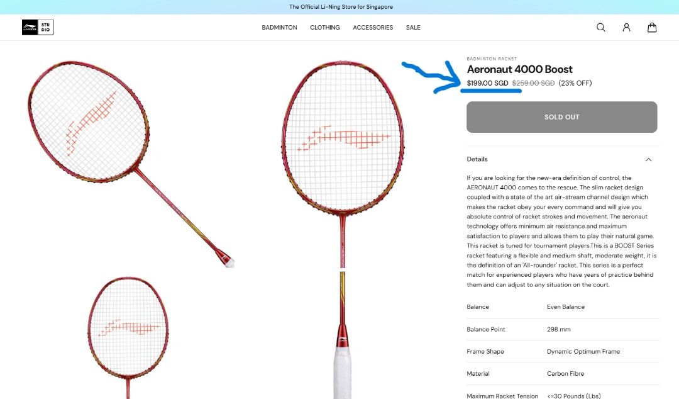
Task: View the front-facing racket head image
Action: pos(343,164)
